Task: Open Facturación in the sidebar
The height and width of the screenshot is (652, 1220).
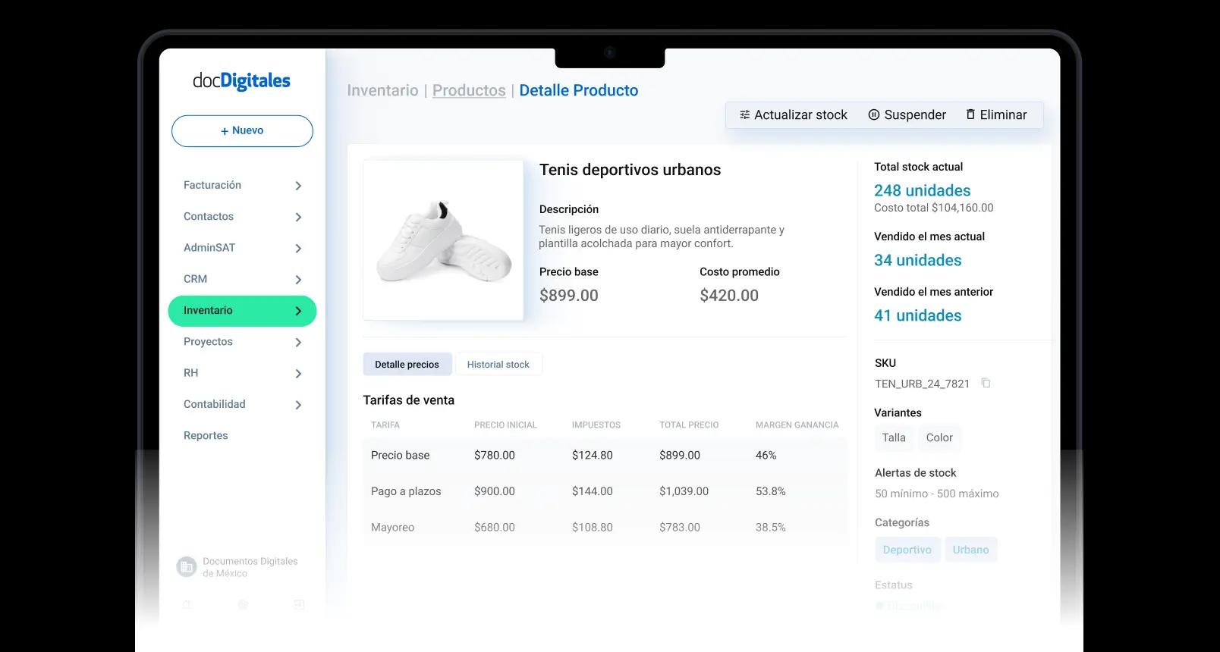Action: [212, 185]
